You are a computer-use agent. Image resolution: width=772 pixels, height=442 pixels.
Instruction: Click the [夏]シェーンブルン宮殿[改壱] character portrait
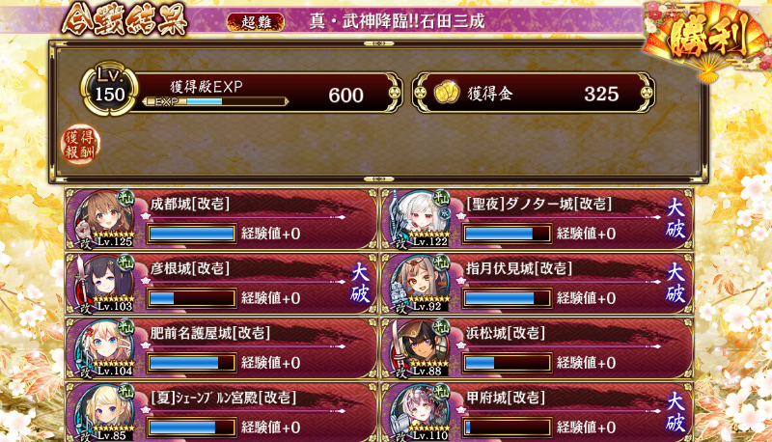point(104,412)
